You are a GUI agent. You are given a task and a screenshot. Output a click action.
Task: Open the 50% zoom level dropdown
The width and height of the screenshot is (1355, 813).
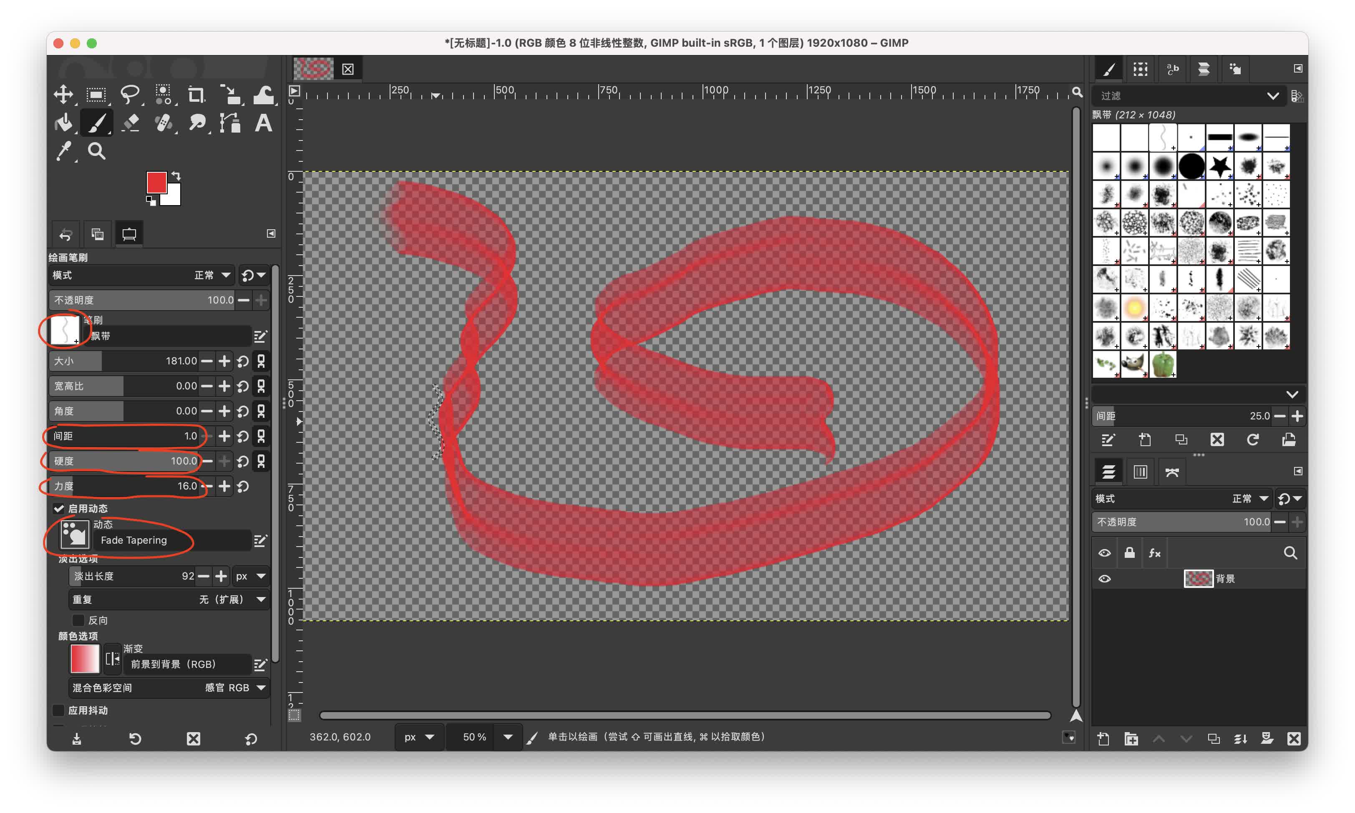coord(508,737)
